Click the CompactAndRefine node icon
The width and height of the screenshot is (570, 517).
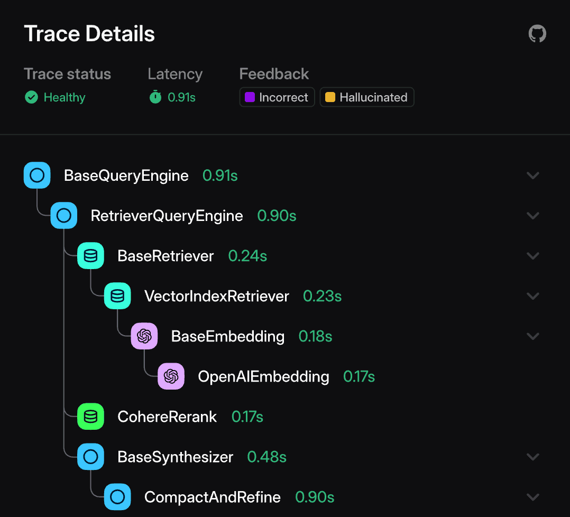click(117, 497)
